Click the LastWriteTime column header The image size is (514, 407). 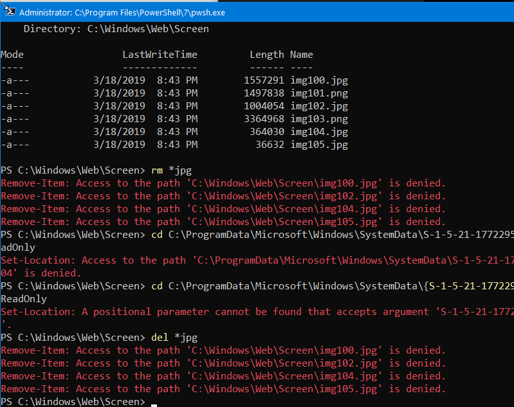click(x=160, y=55)
